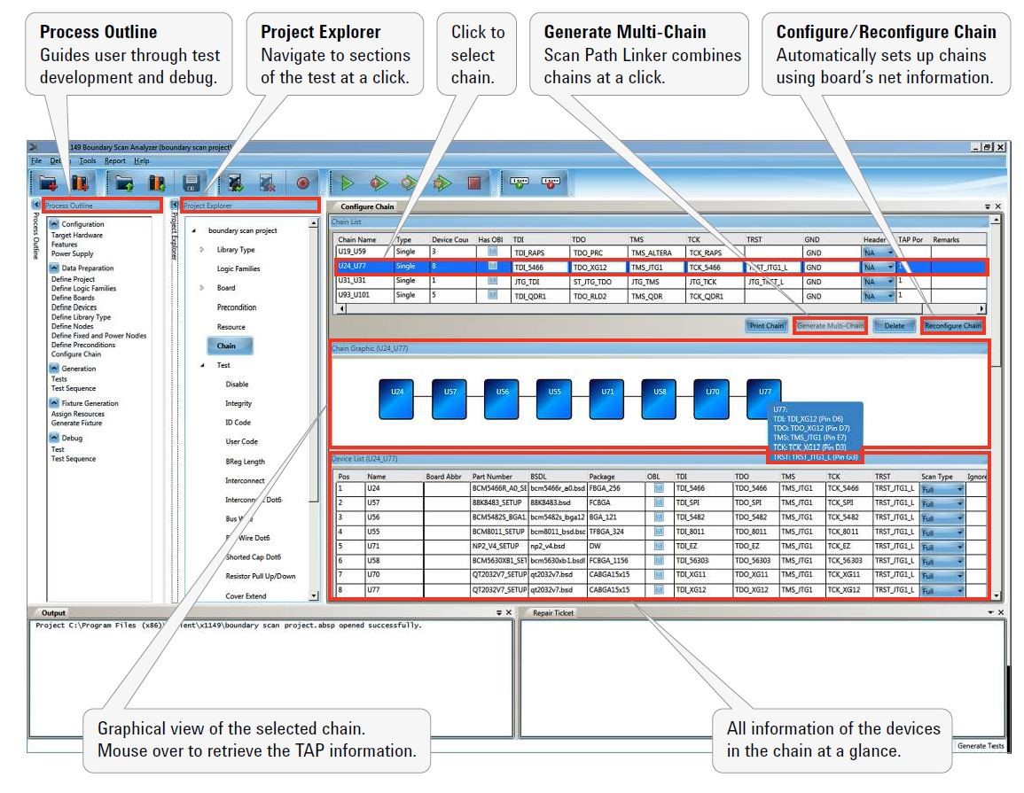Click the open project folder with green arrow
The image size is (1024, 793).
123,183
